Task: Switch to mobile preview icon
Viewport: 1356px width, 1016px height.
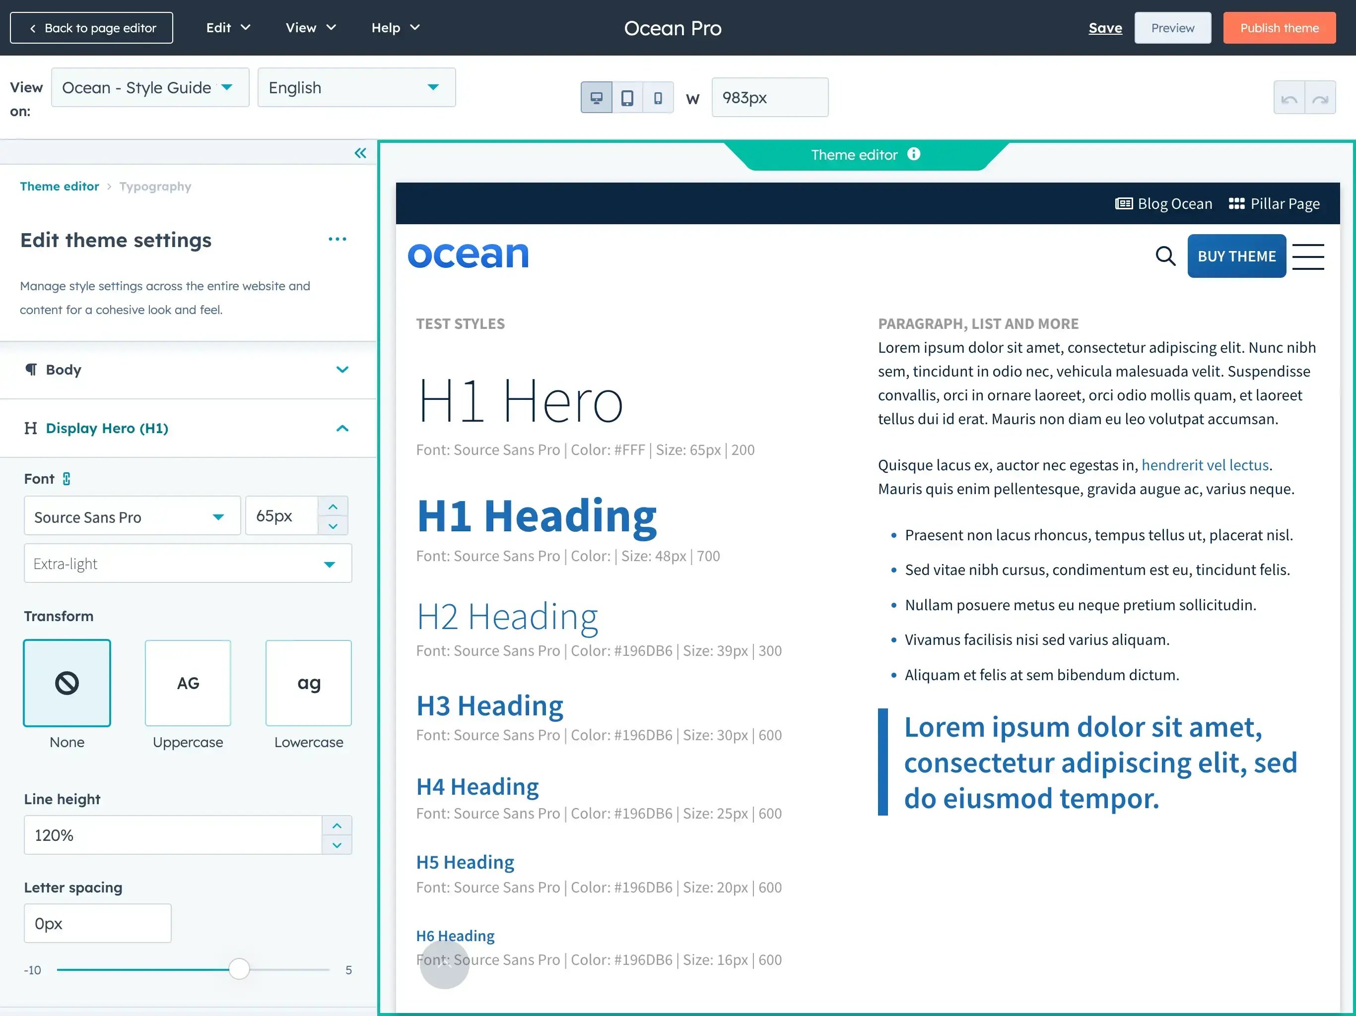Action: [x=658, y=97]
